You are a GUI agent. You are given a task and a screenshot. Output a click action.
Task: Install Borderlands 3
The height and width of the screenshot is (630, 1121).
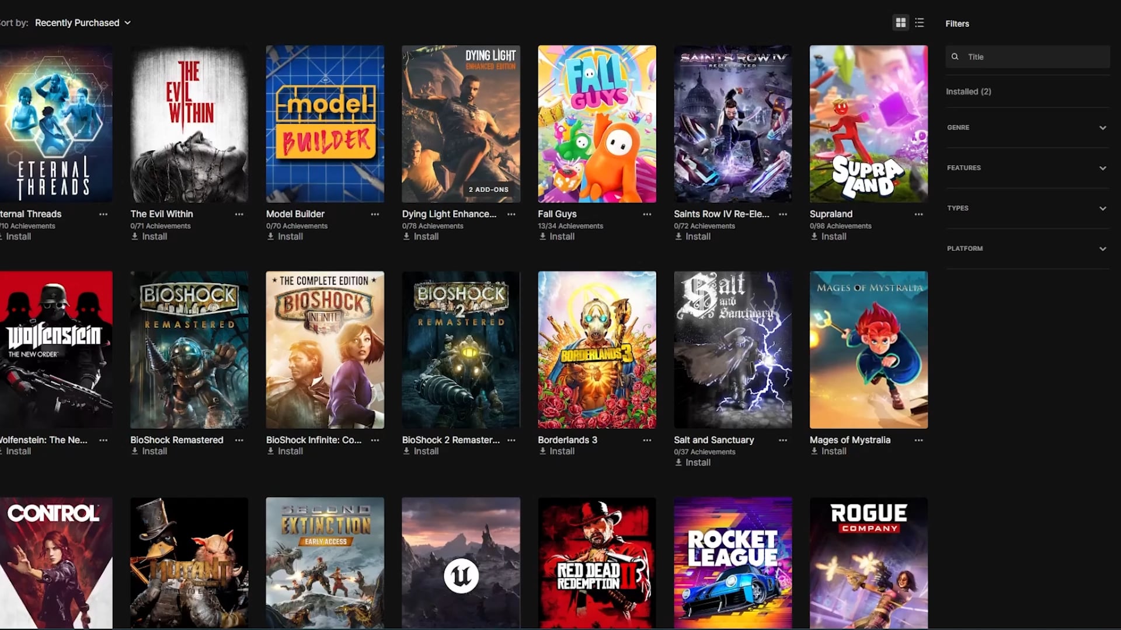(557, 451)
